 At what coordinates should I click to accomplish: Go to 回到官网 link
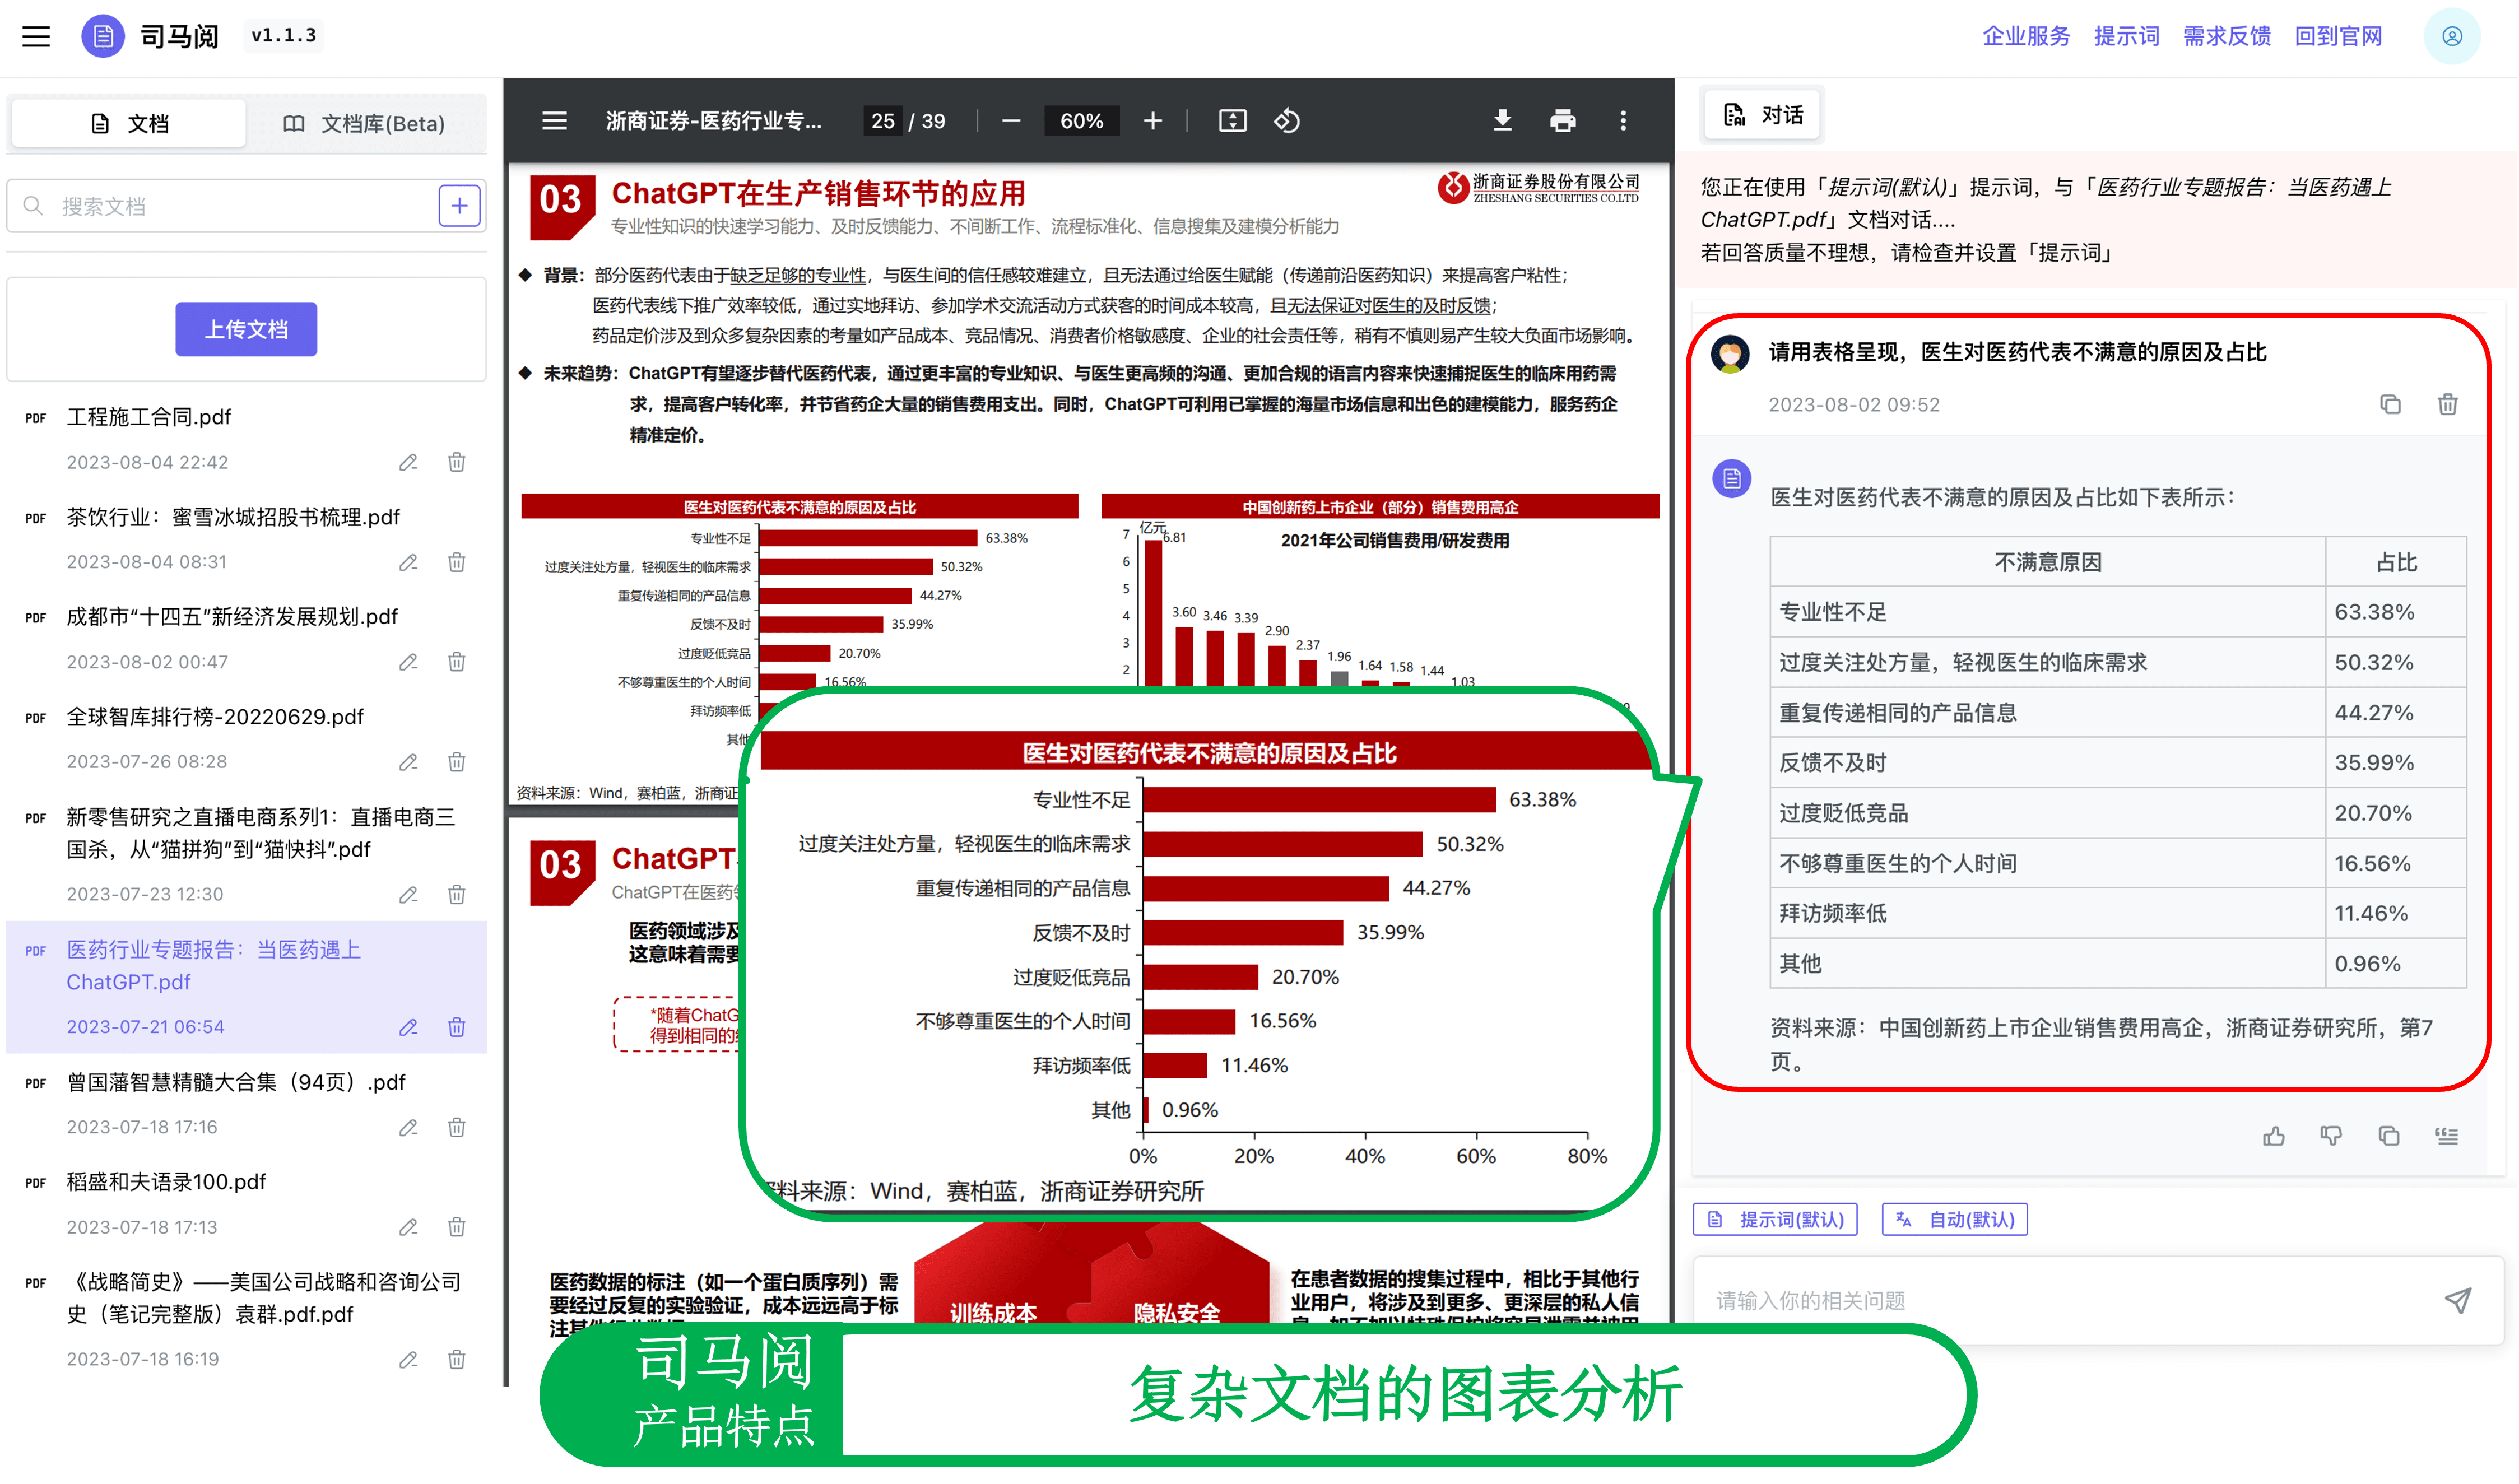click(x=2339, y=36)
